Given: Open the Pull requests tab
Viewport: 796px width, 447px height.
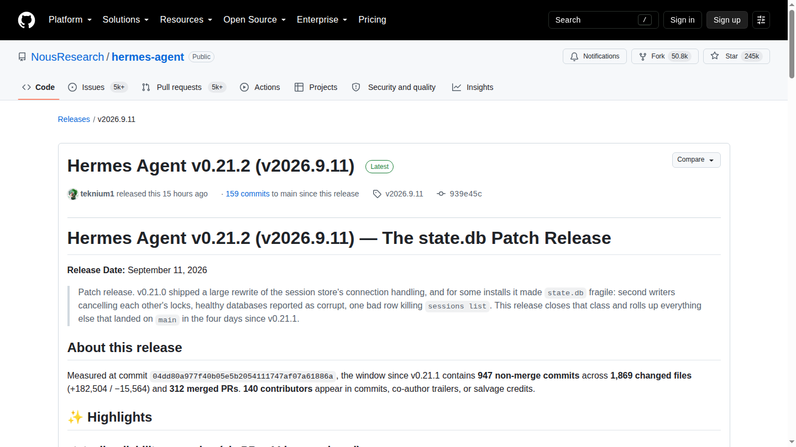Looking at the screenshot, I should 184,87.
